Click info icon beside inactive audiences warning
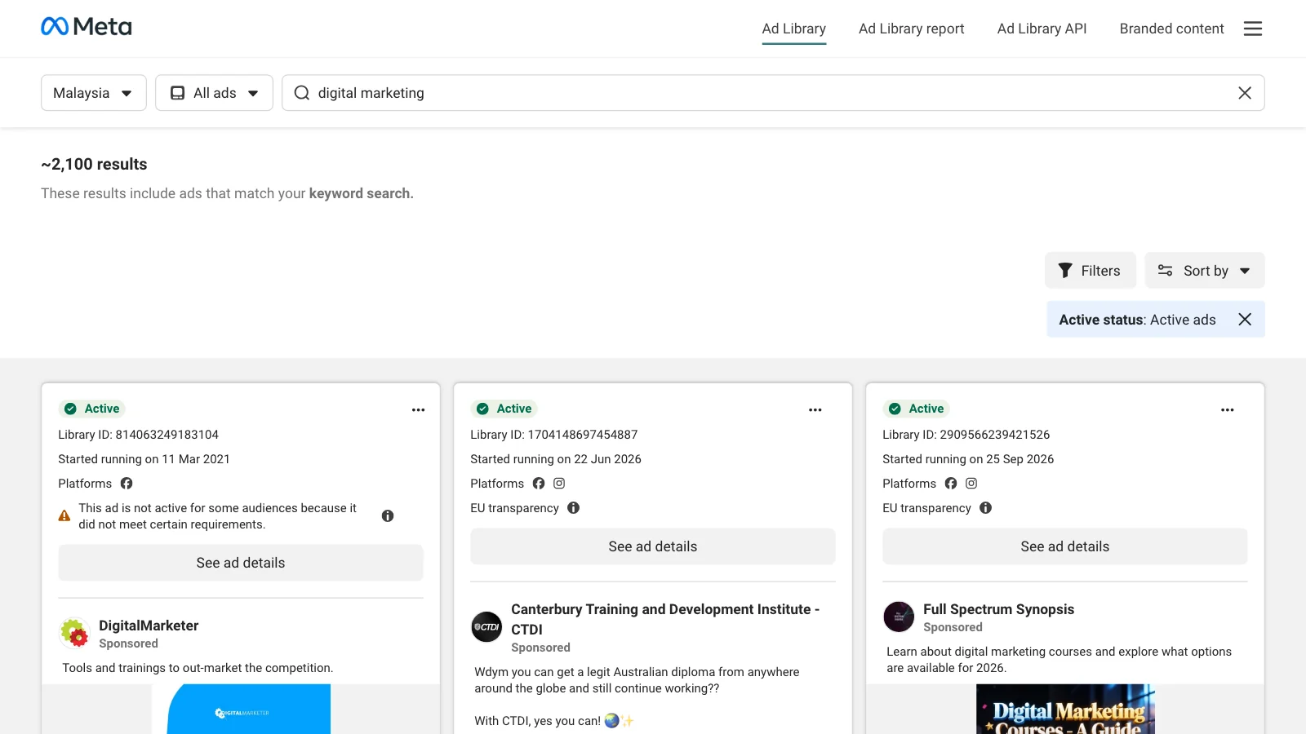Viewport: 1306px width, 734px height. [388, 516]
